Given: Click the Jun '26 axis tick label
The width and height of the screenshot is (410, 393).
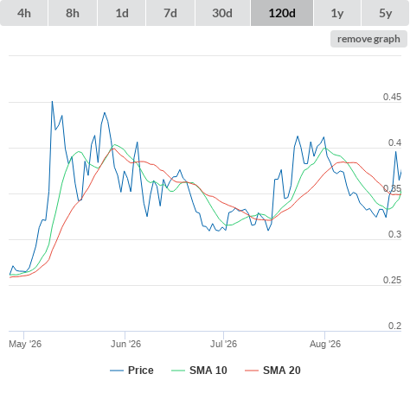Looking at the screenshot, I should click(125, 344).
